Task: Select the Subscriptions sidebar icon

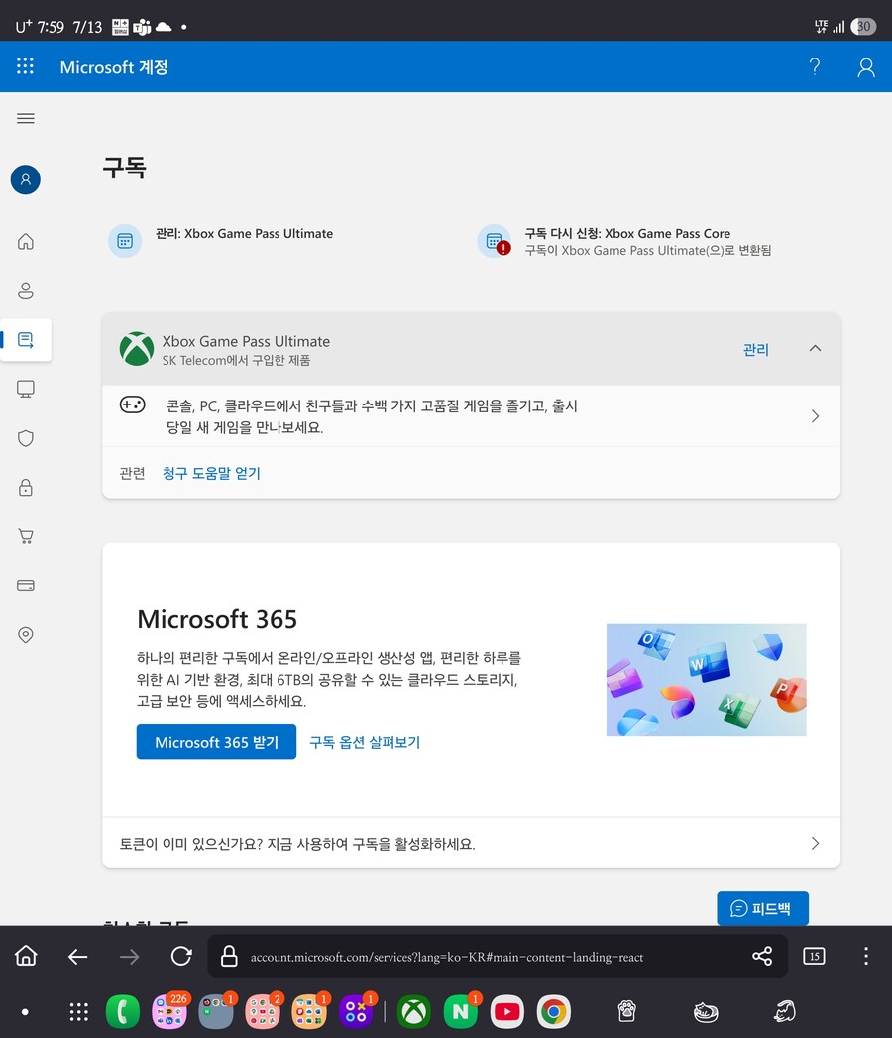Action: pos(26,340)
